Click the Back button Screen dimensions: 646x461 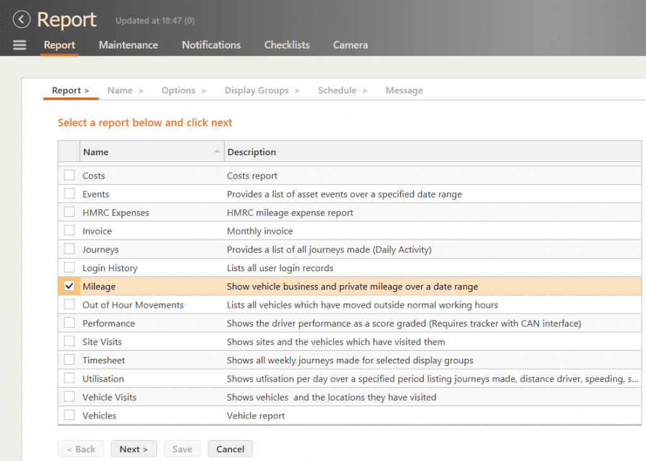[x=81, y=448]
